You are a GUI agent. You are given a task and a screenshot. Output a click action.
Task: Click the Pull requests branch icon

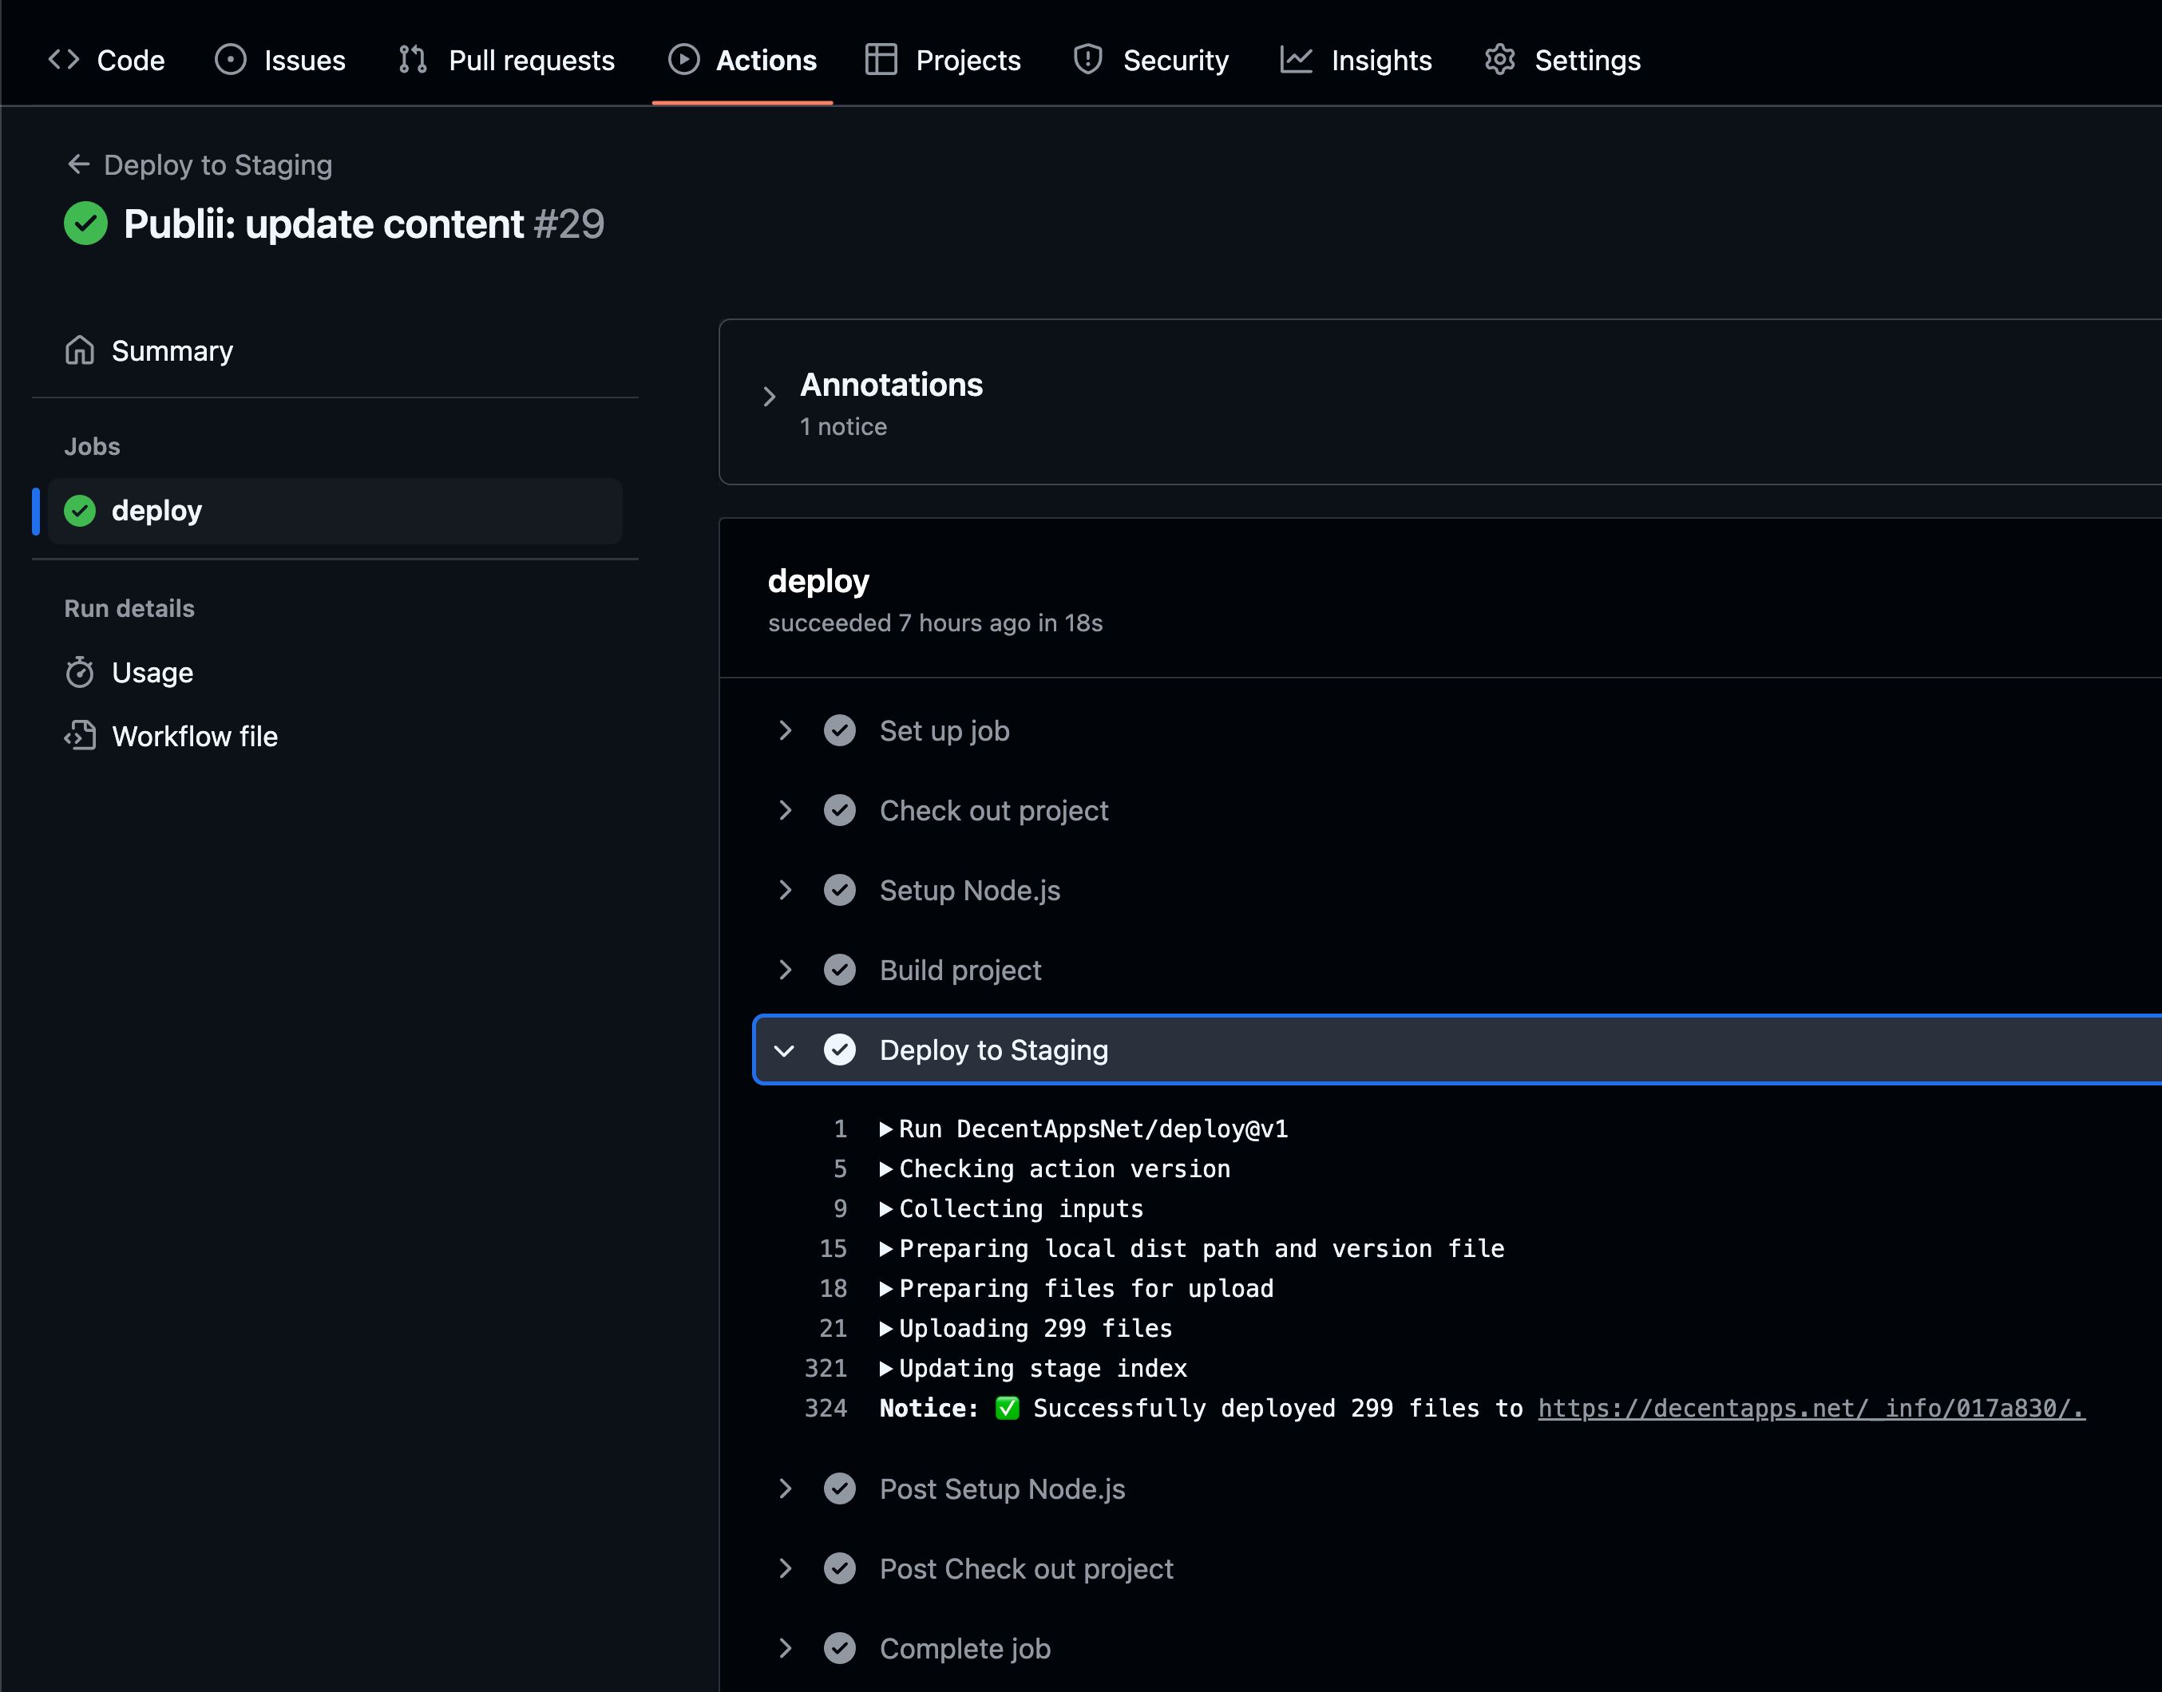click(414, 59)
